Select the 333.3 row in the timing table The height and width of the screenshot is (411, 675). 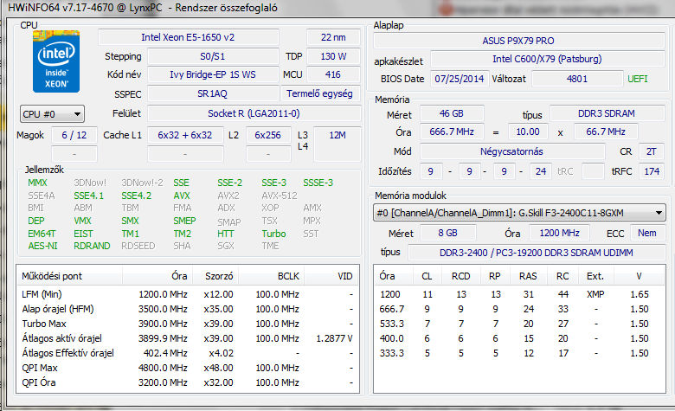click(519, 353)
